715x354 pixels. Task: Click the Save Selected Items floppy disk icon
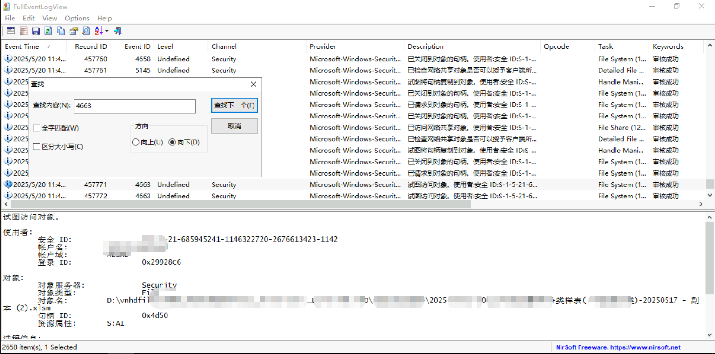35,31
